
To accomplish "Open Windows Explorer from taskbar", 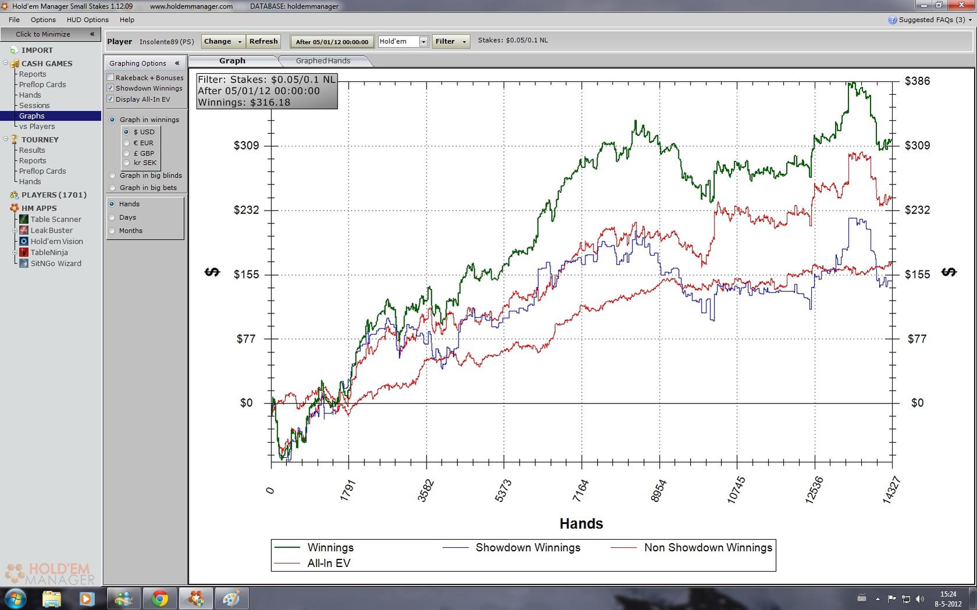I will pos(51,598).
